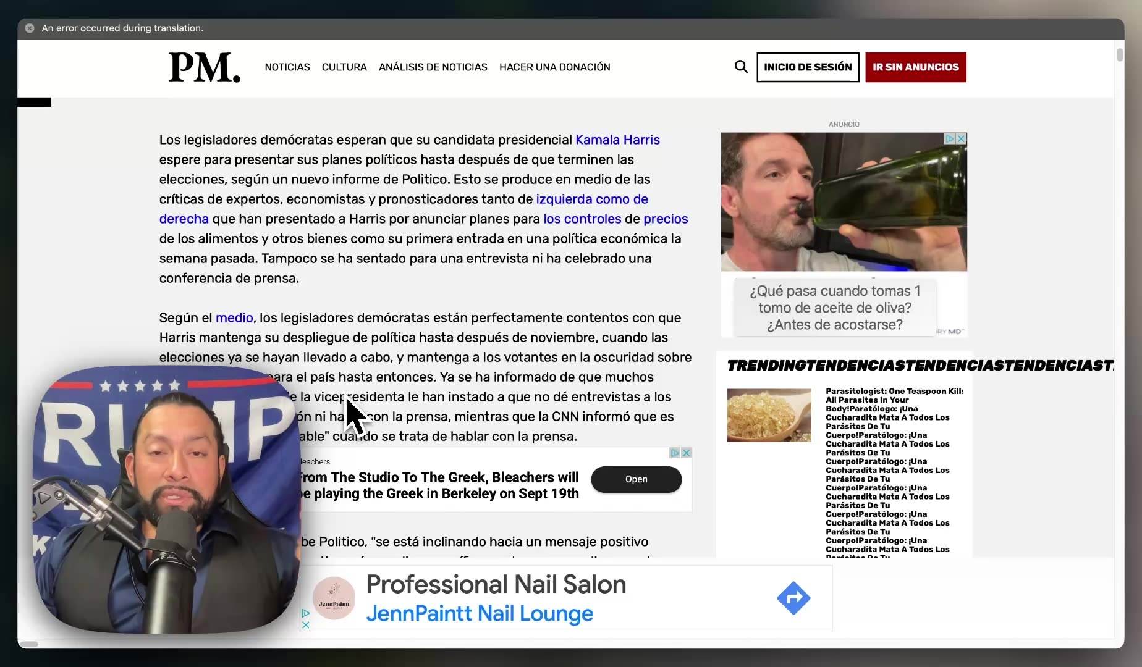1142x667 pixels.
Task: Open the NOTICIAS menu item
Action: [287, 67]
